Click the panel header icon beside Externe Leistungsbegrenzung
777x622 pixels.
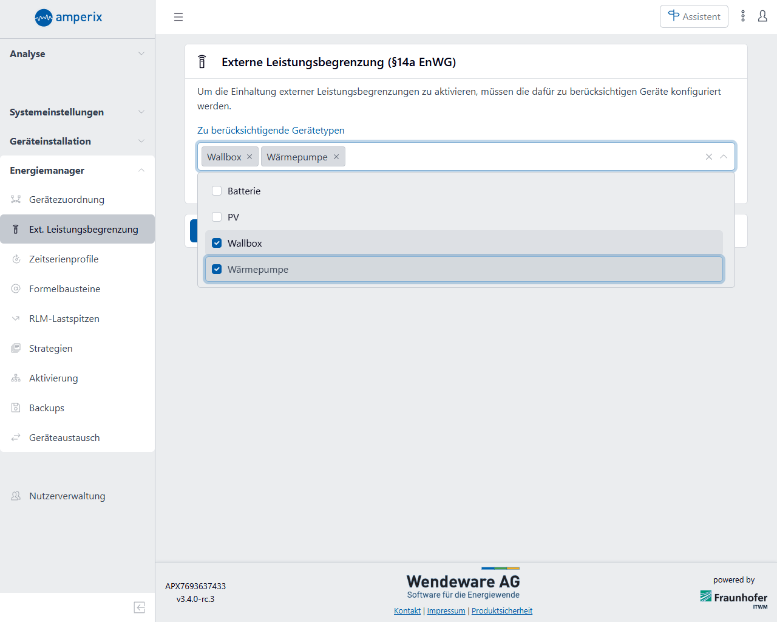[202, 62]
